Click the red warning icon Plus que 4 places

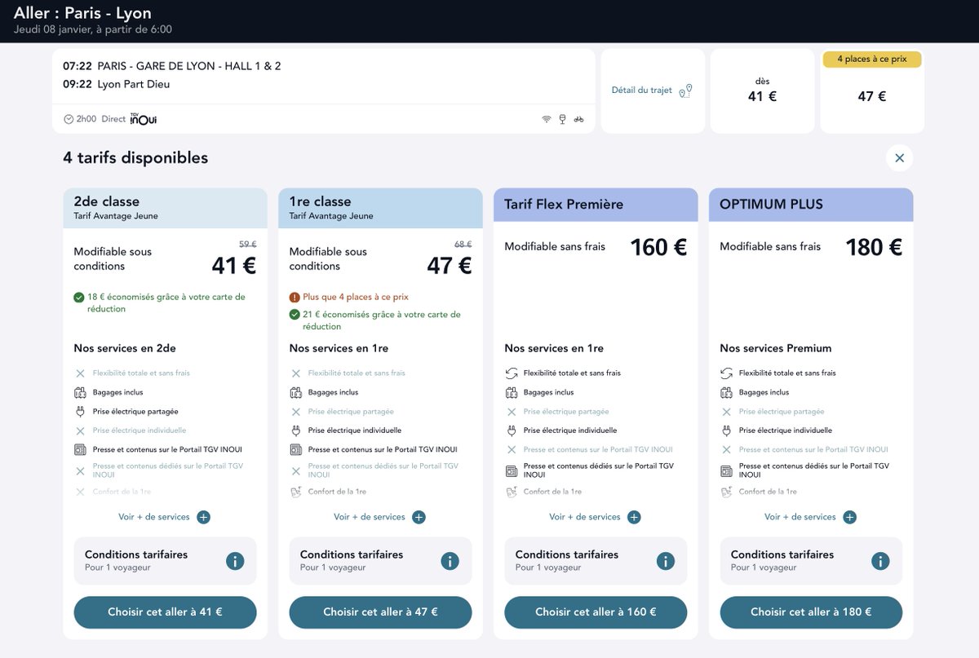[x=295, y=298]
